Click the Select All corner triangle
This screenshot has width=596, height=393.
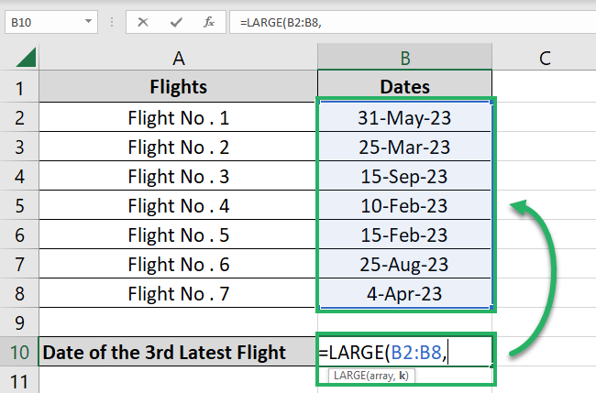[x=25, y=58]
